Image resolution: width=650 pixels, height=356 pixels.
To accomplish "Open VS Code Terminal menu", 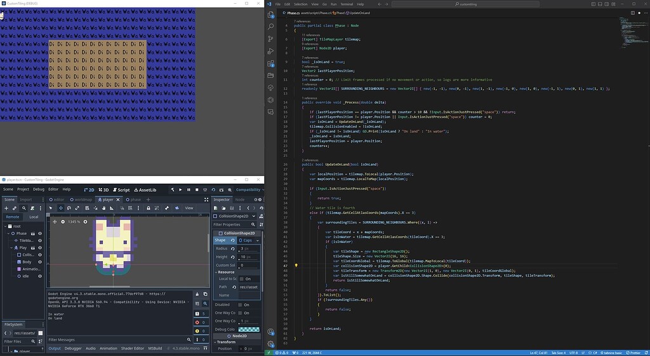I will pyautogui.click(x=347, y=4).
